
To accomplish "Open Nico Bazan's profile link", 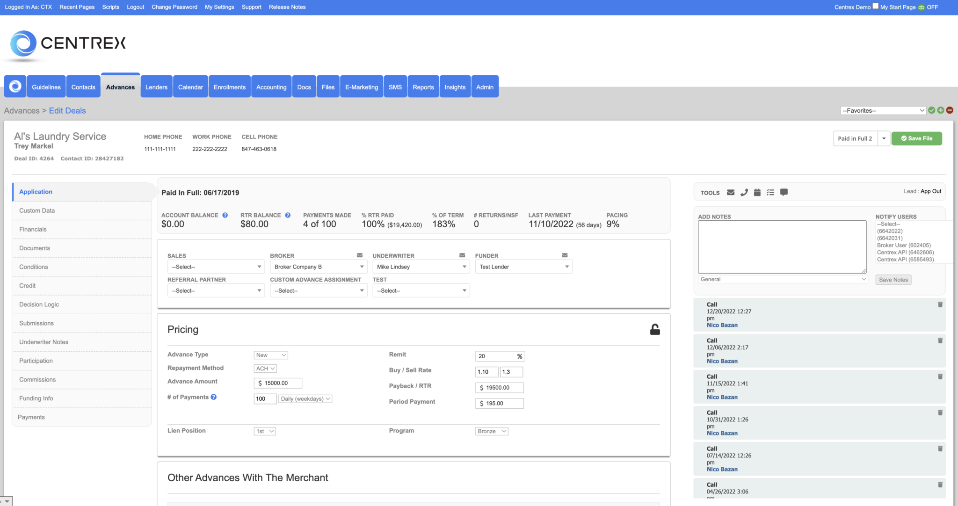I will pyautogui.click(x=722, y=325).
